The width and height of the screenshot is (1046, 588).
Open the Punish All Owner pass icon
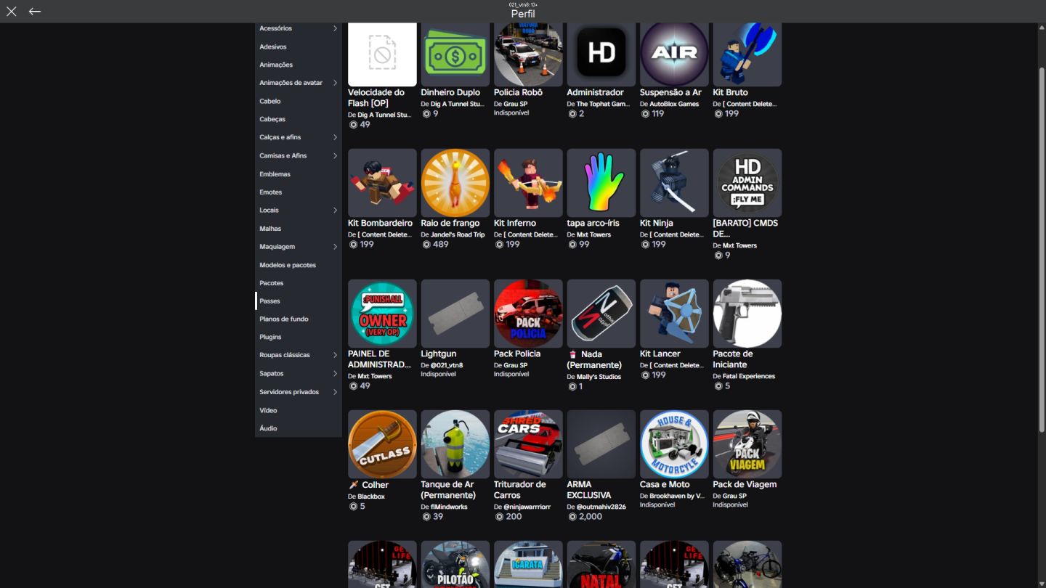click(382, 314)
